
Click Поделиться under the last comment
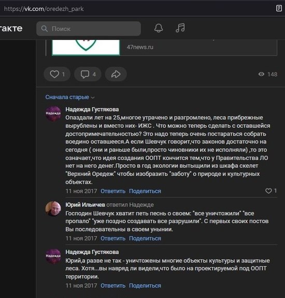tap(145, 286)
